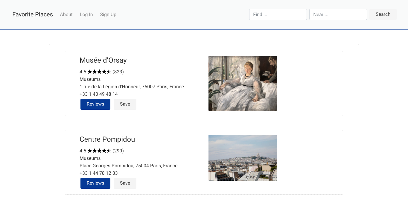Image resolution: width=408 pixels, height=201 pixels.
Task: Click the Centre Pompidou title
Action: pos(107,139)
